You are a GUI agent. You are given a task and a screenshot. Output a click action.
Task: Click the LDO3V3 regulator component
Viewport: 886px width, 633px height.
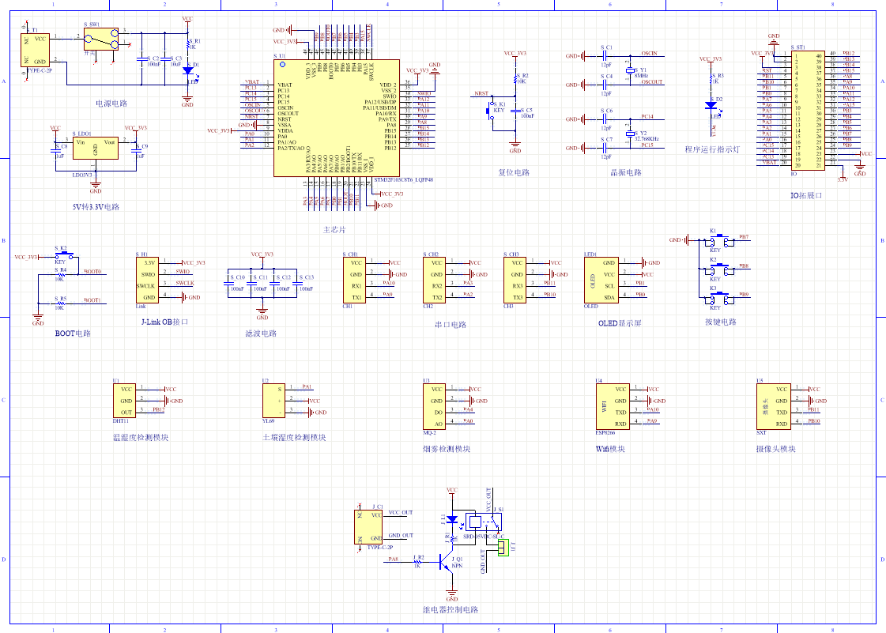pos(96,148)
